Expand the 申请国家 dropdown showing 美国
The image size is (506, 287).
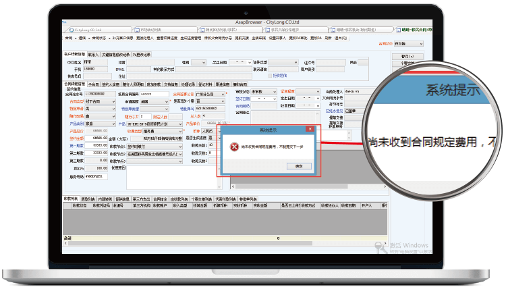pyautogui.click(x=154, y=101)
